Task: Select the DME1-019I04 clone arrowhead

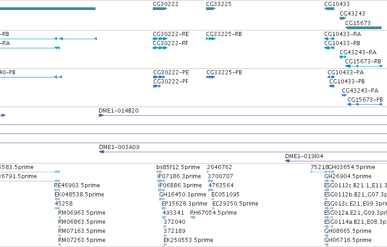Action: [x=287, y=161]
